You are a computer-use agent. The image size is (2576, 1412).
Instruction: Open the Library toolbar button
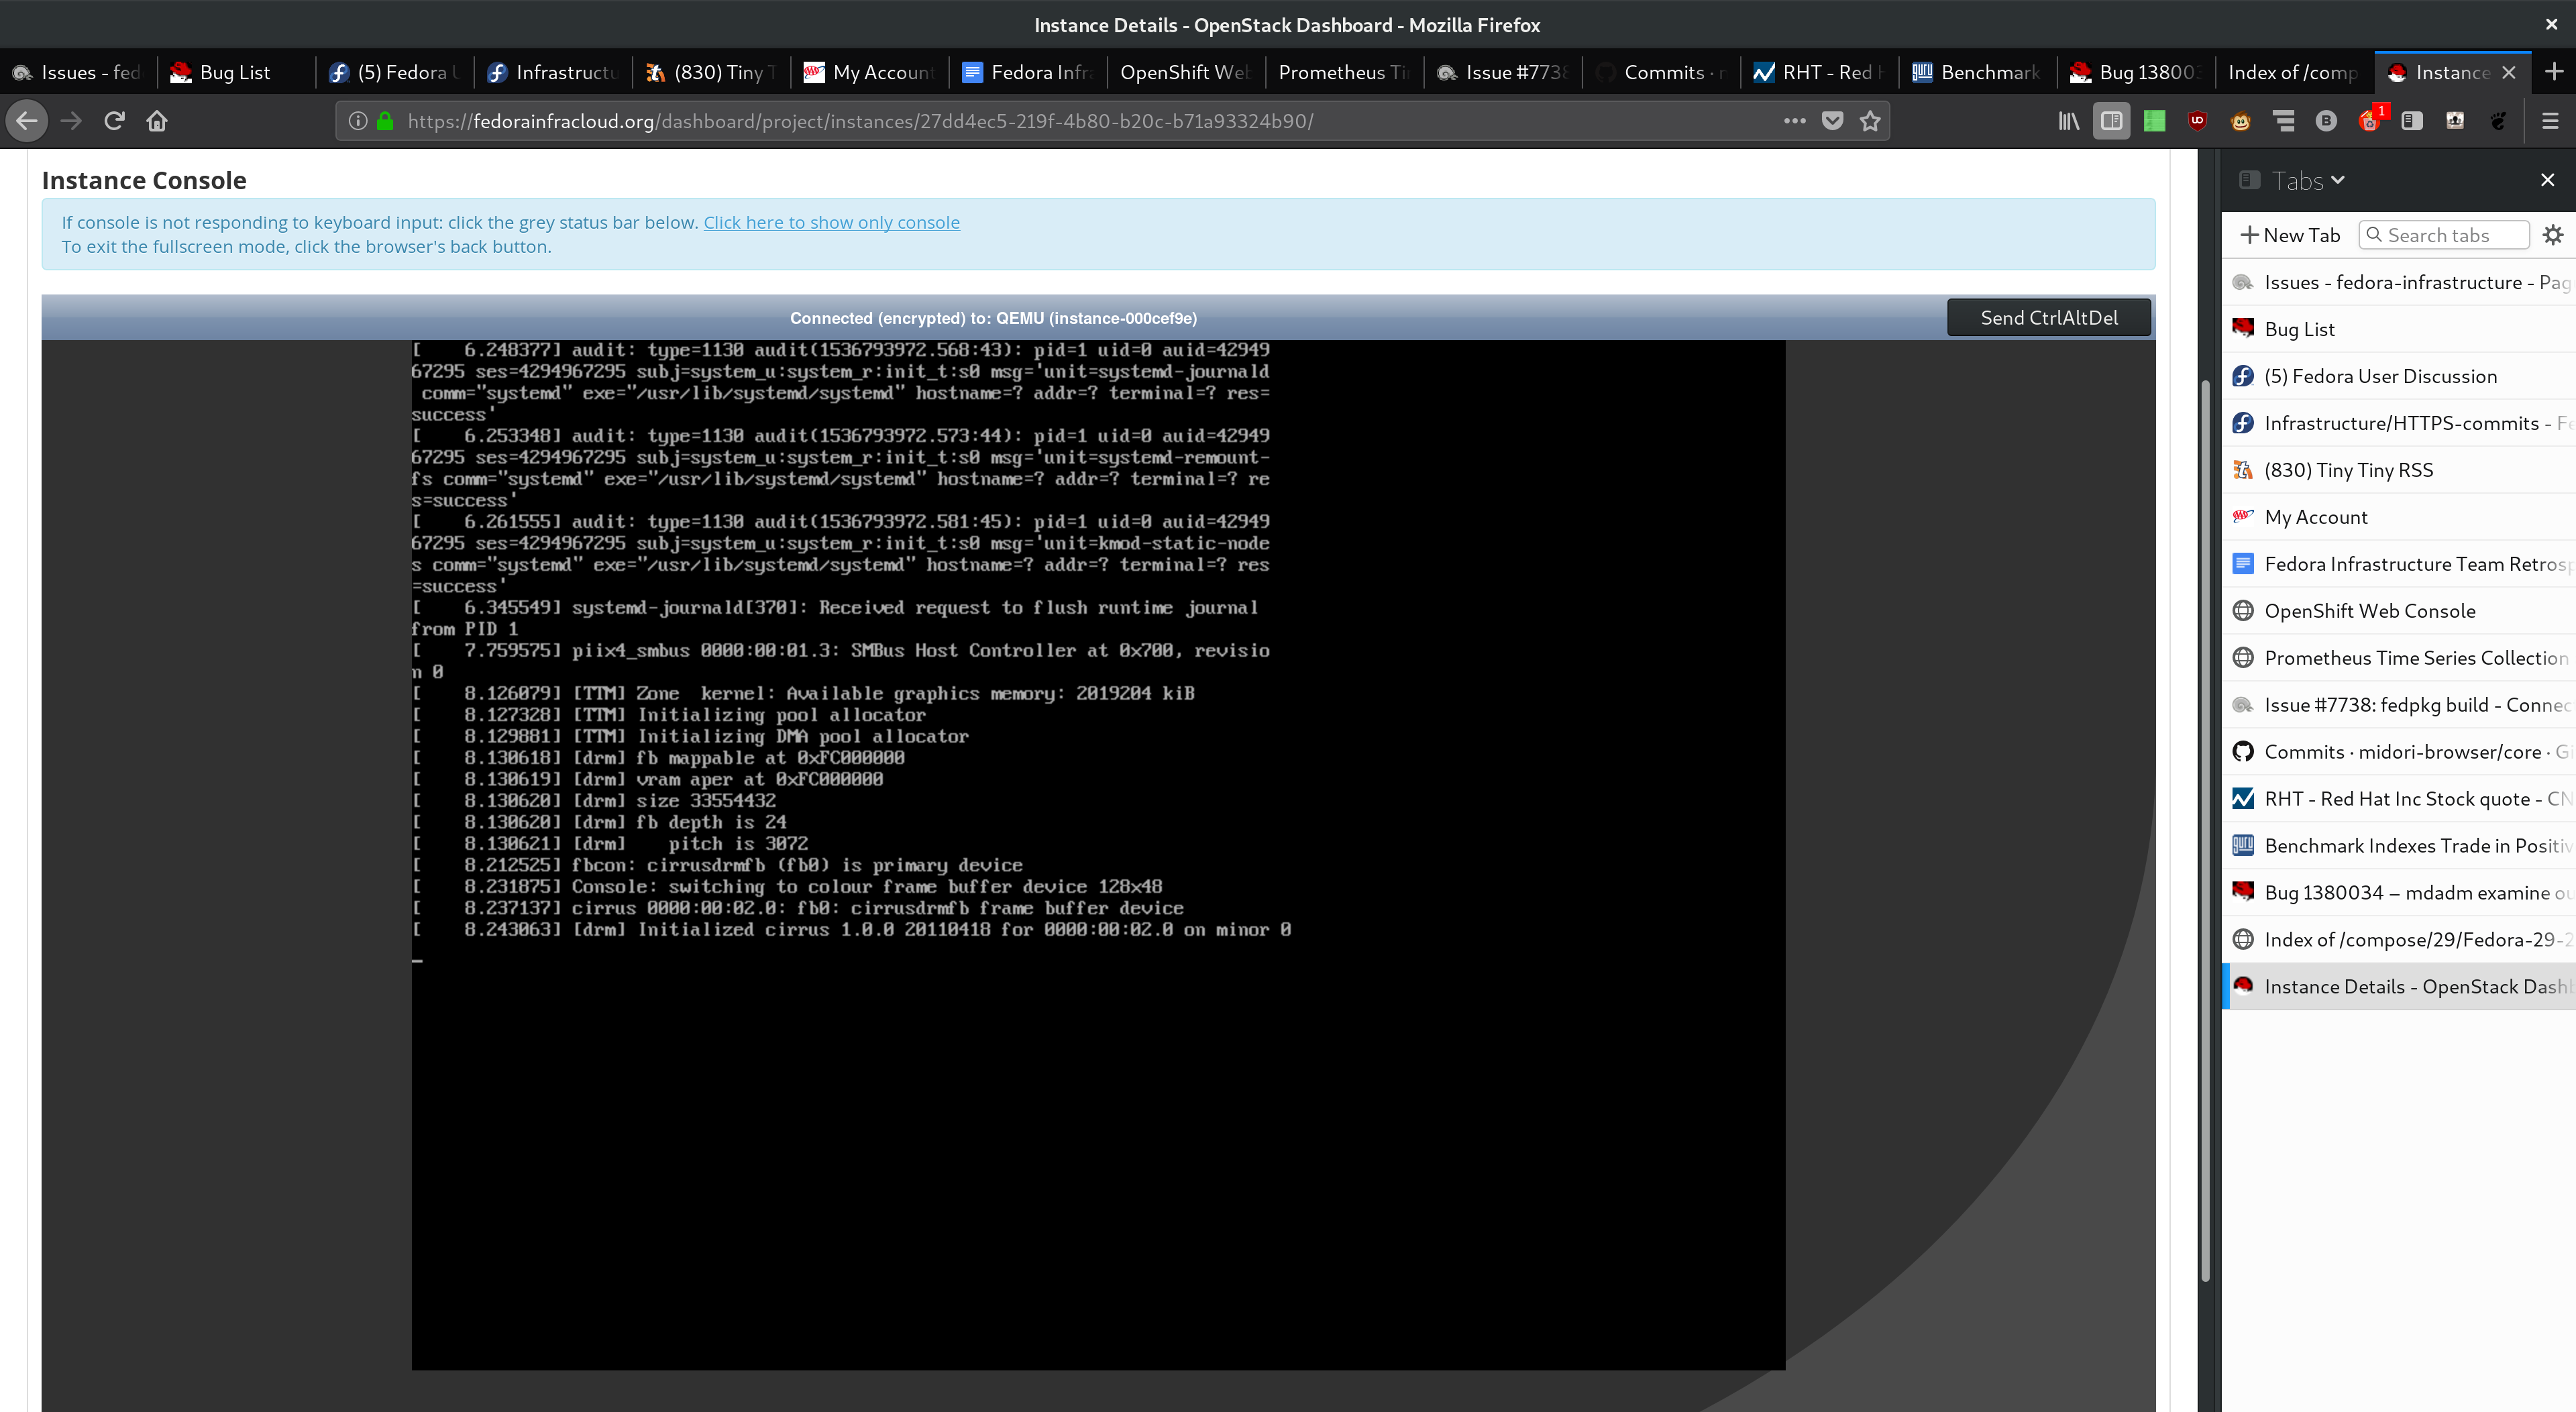pos(2068,121)
